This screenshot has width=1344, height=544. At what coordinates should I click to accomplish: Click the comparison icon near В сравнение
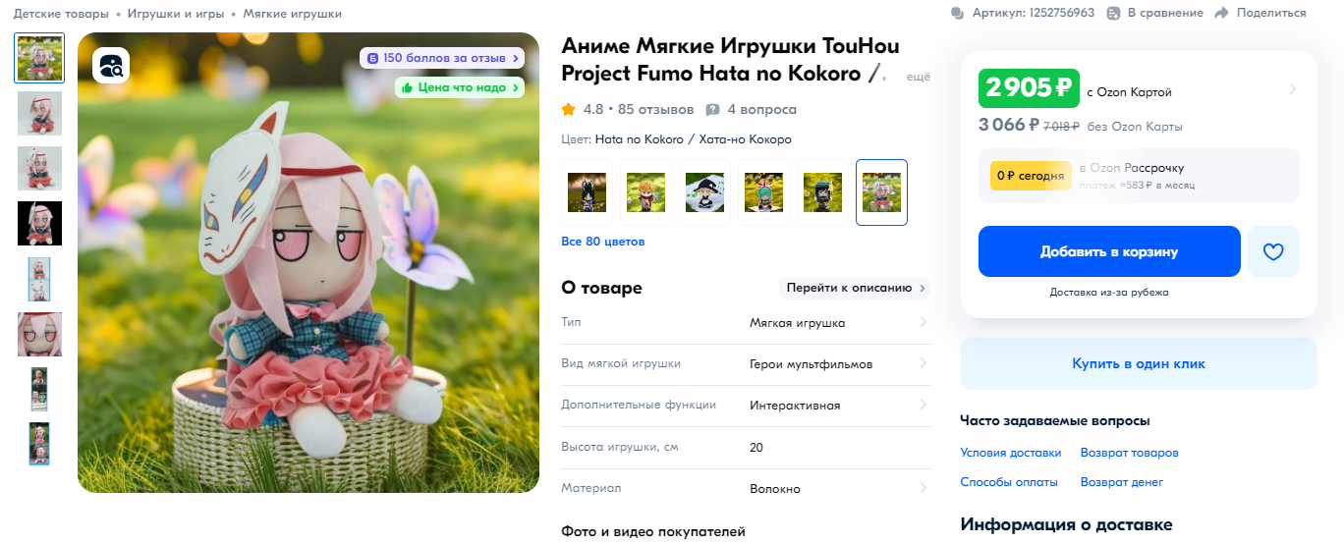click(x=1113, y=13)
